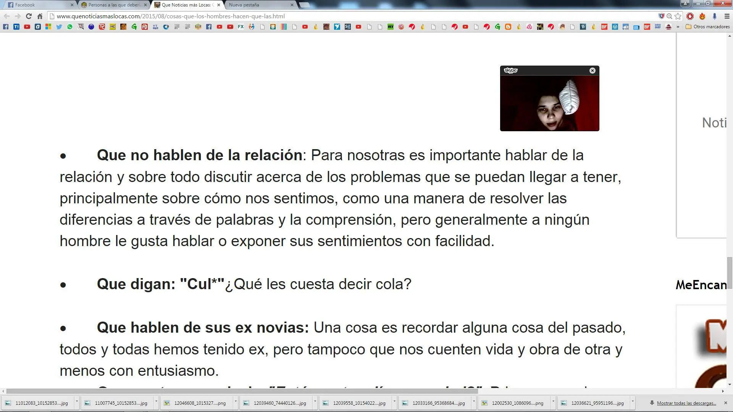
Task: Click the shield icon in the address bar
Action: pyautogui.click(x=662, y=16)
